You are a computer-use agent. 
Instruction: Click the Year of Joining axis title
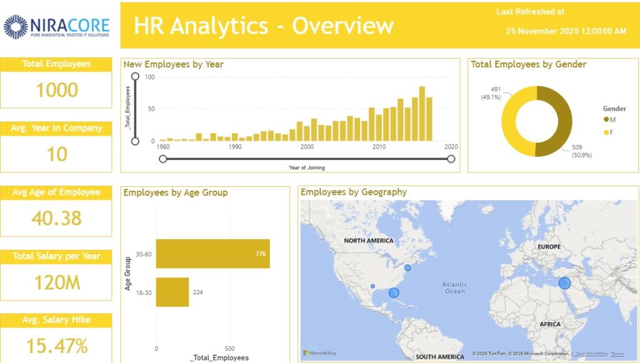[307, 167]
